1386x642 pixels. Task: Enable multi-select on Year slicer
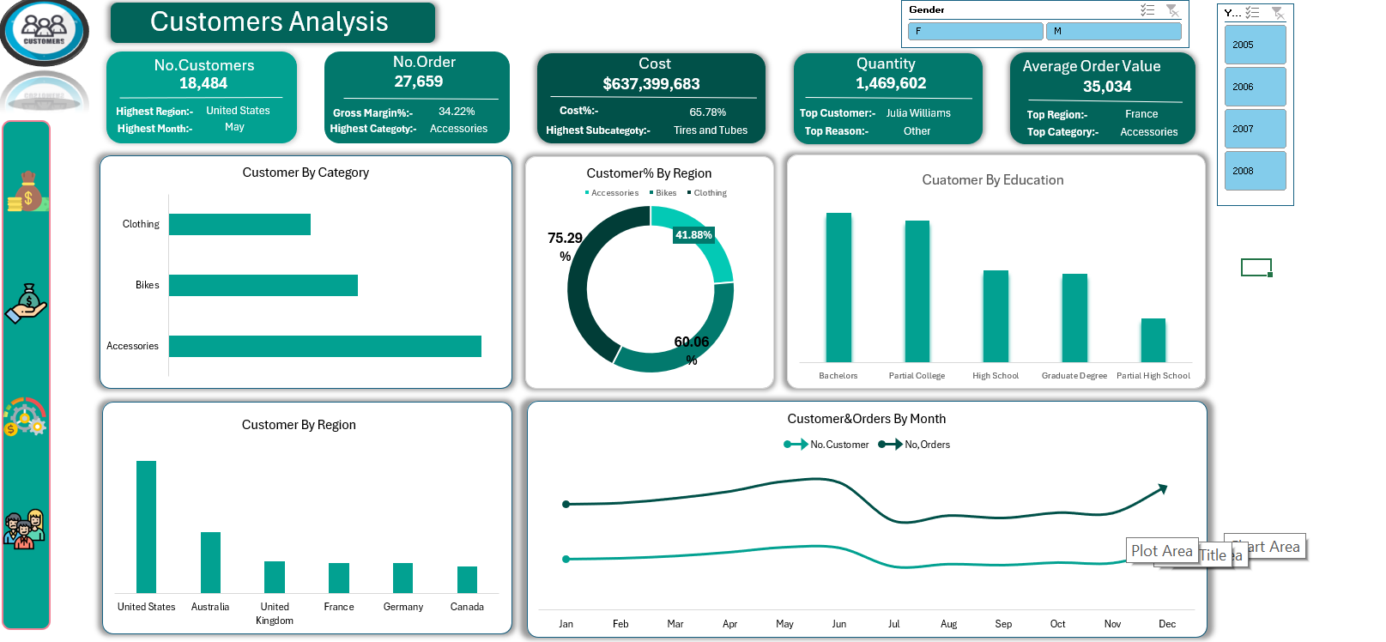click(x=1253, y=13)
